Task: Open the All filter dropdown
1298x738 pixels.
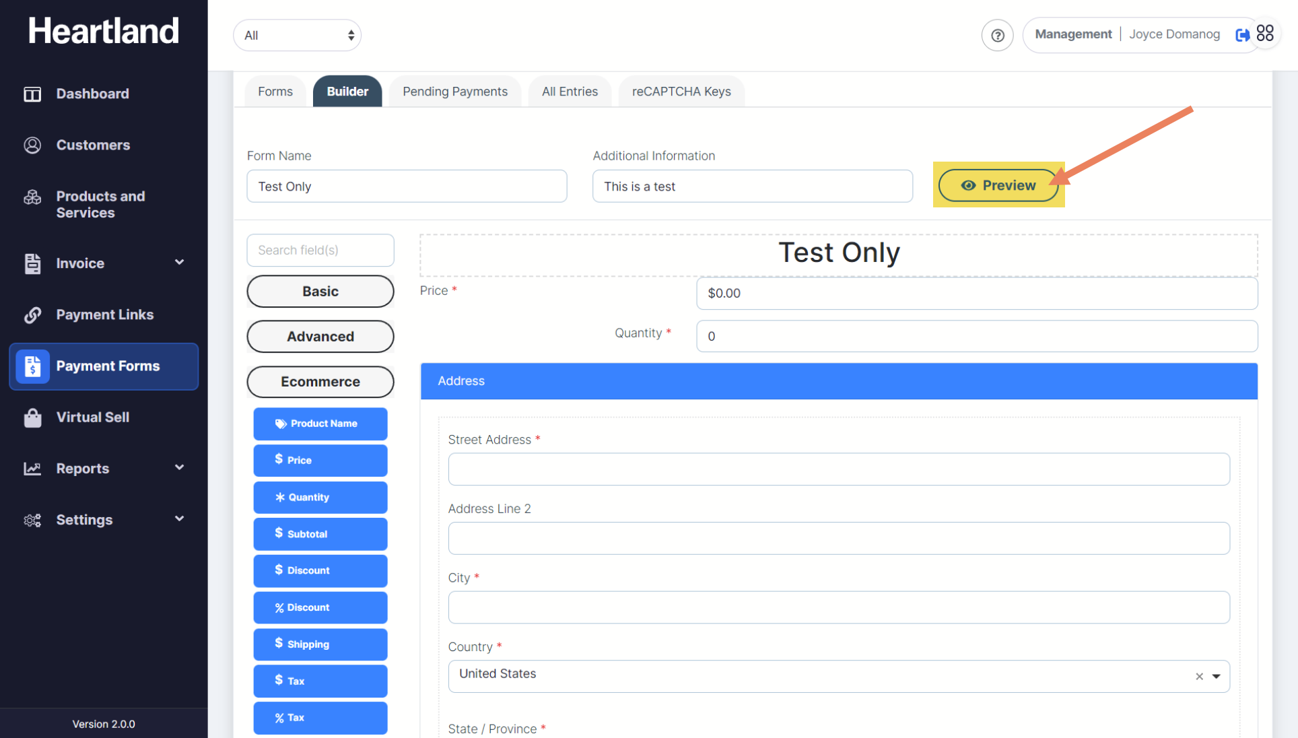Action: coord(297,36)
